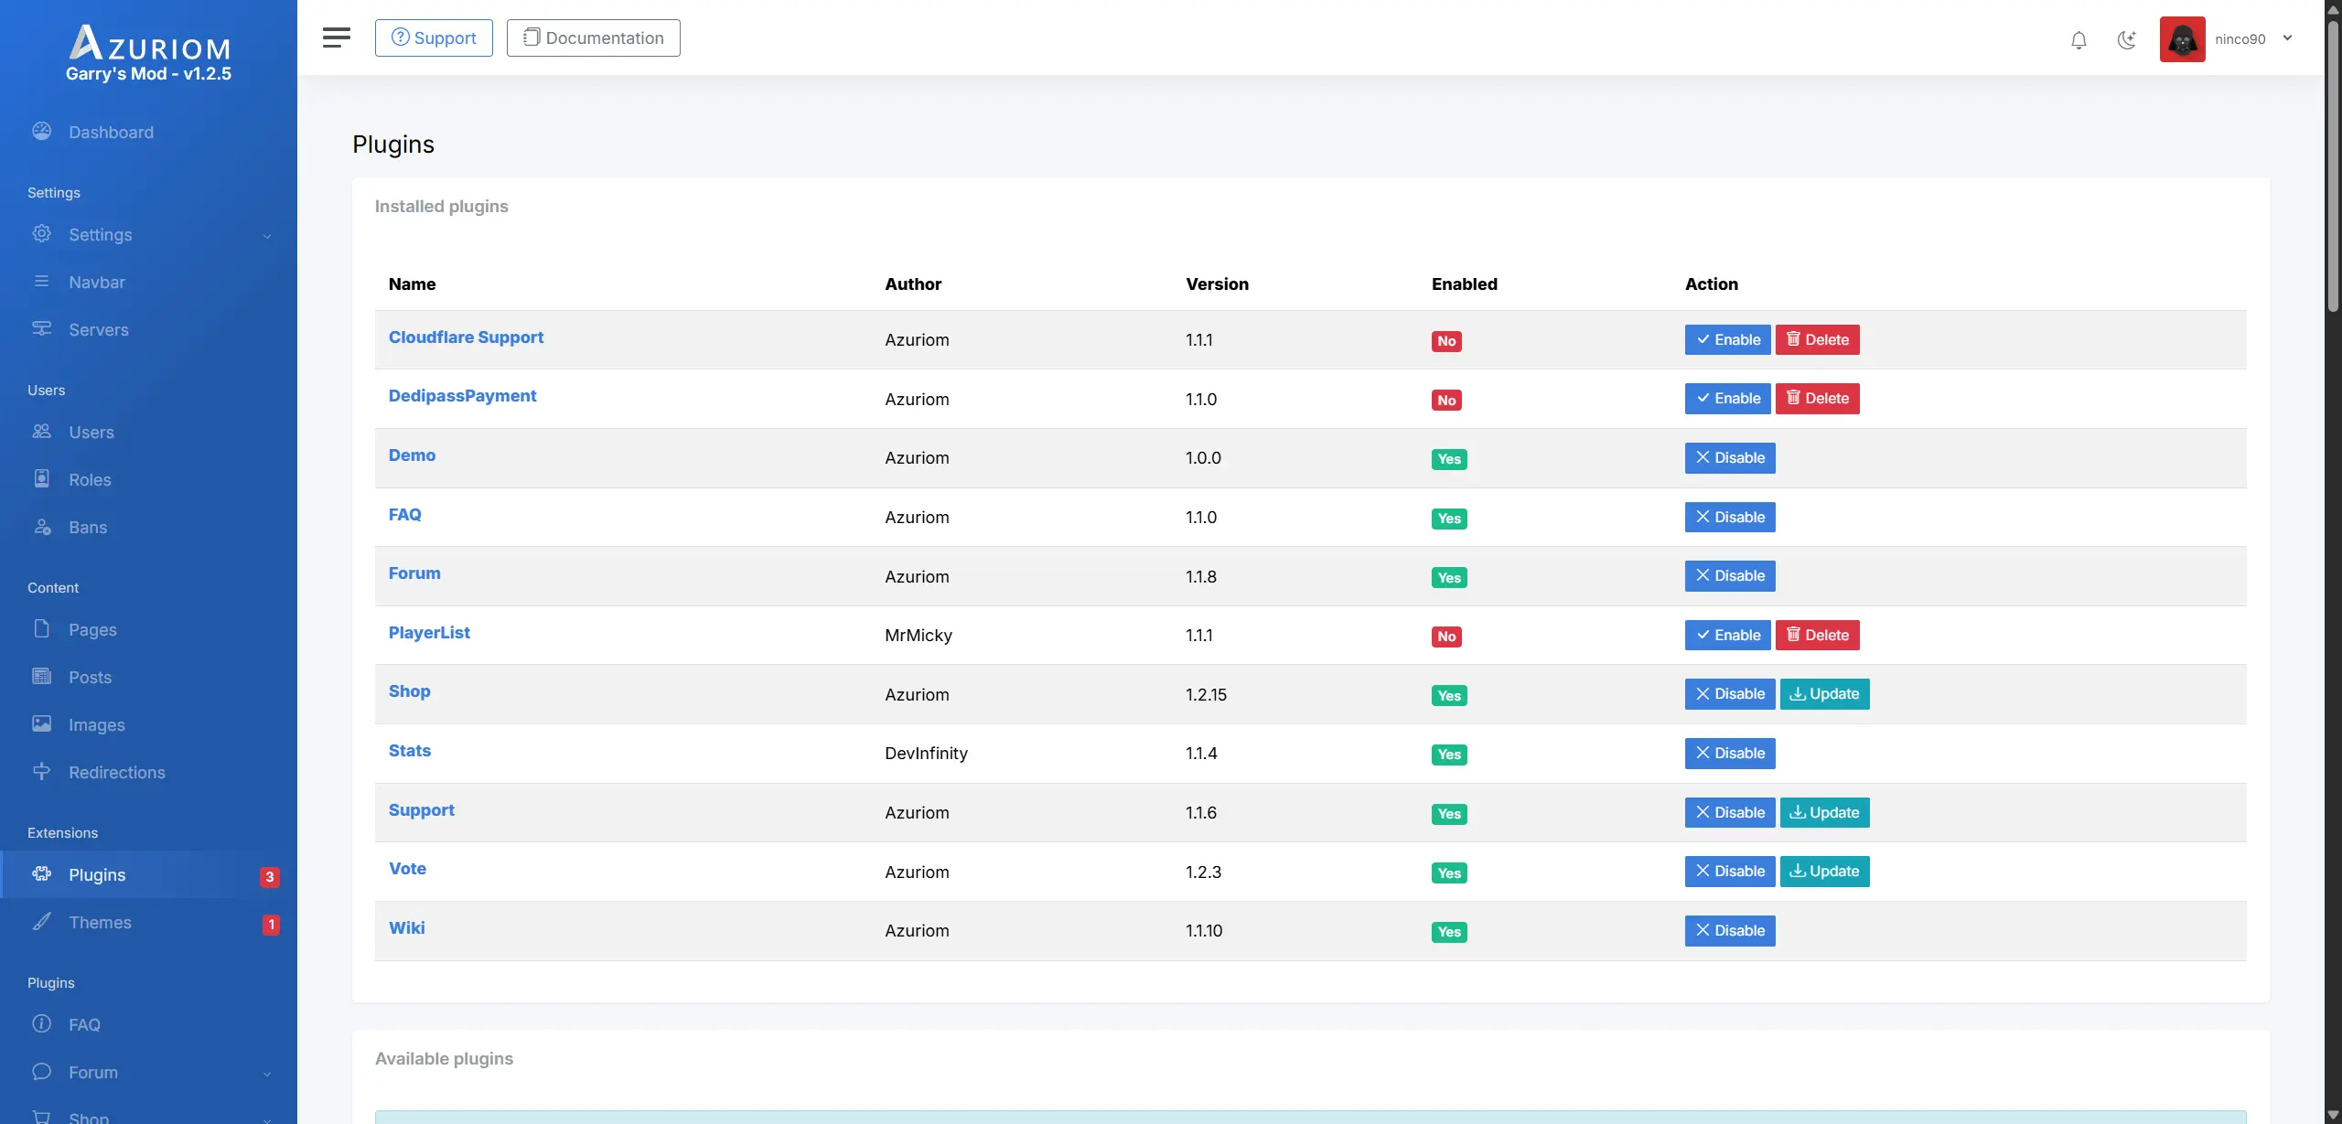The image size is (2342, 1124).
Task: Switch to dark mode moon icon
Action: (x=2127, y=39)
